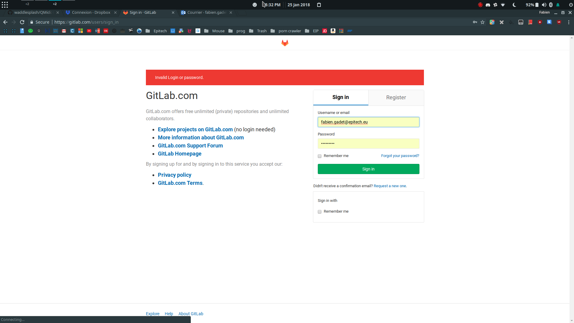Toggle night mode moon icon

[x=514, y=5]
